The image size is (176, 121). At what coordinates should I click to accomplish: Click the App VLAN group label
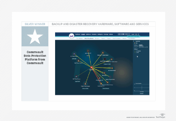coord(77,81)
